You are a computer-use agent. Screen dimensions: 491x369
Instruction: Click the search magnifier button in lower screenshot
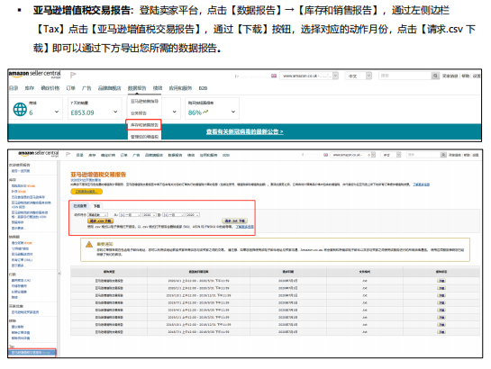click(x=443, y=155)
